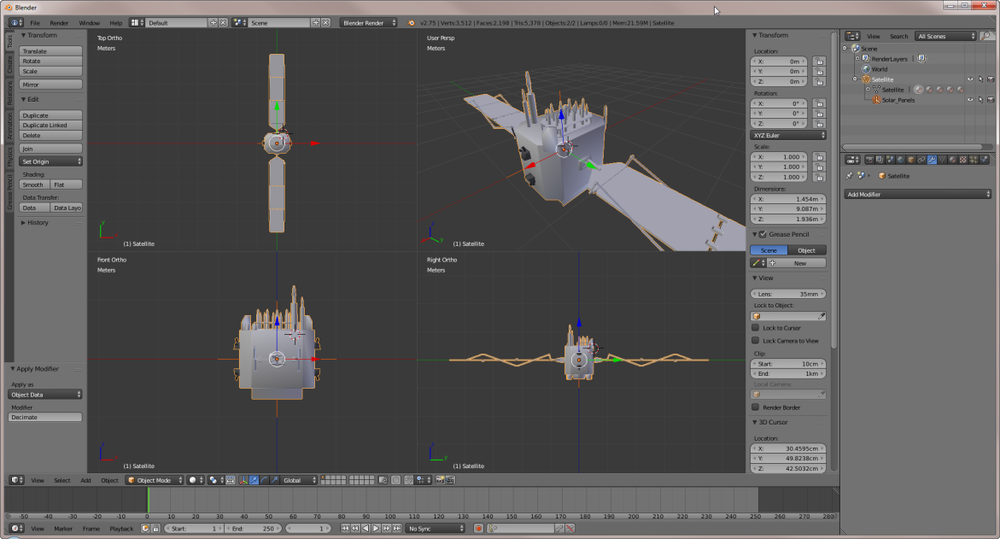The image size is (1000, 539).
Task: Click the outliner search magnifier icon
Action: [x=987, y=36]
